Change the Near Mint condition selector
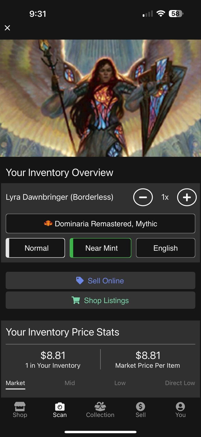The height and width of the screenshot is (437, 201). point(100,248)
